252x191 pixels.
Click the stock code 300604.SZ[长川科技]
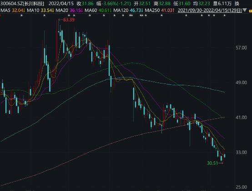click(22, 4)
